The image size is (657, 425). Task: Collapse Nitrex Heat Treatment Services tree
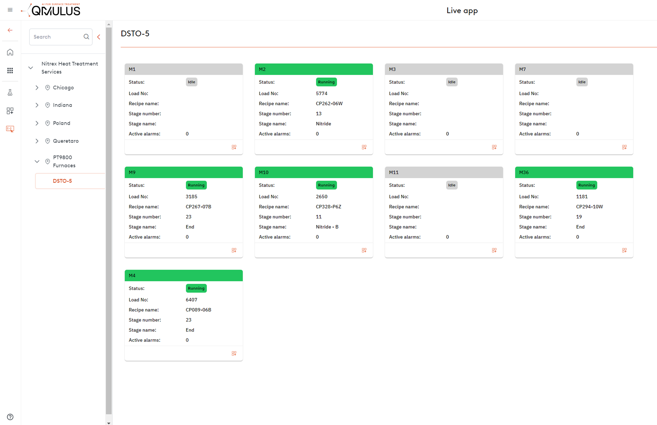[x=31, y=68]
